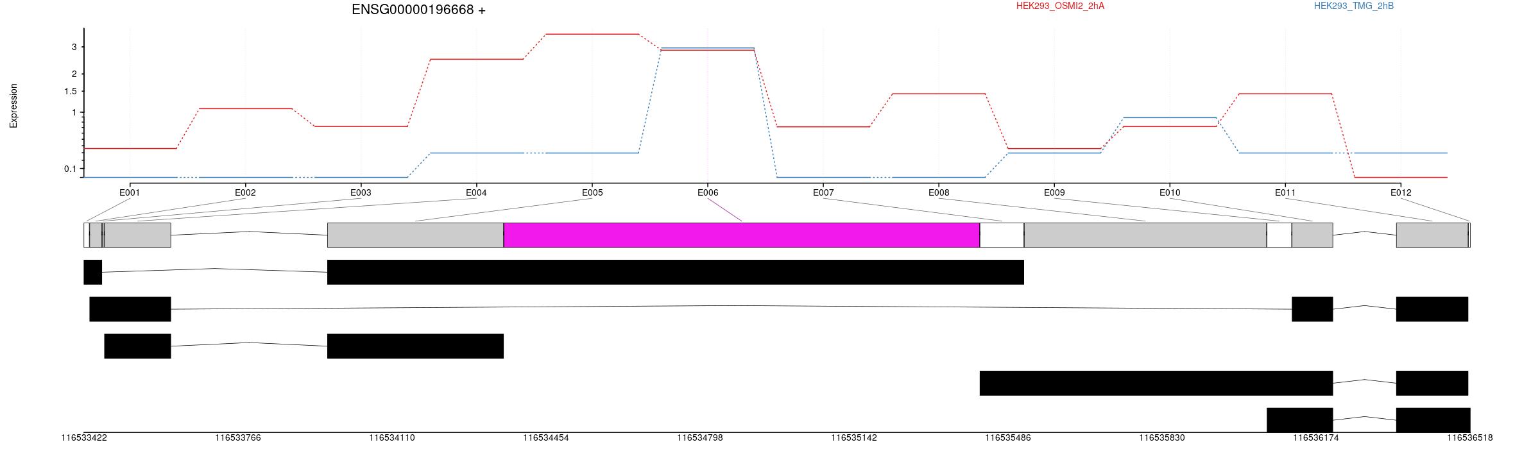Click the blue expression line above E006

coord(708,47)
